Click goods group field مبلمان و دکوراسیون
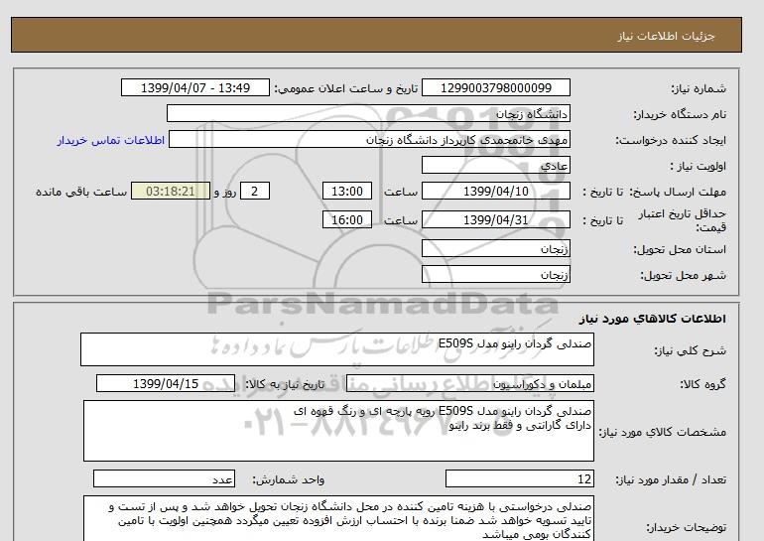 469,384
